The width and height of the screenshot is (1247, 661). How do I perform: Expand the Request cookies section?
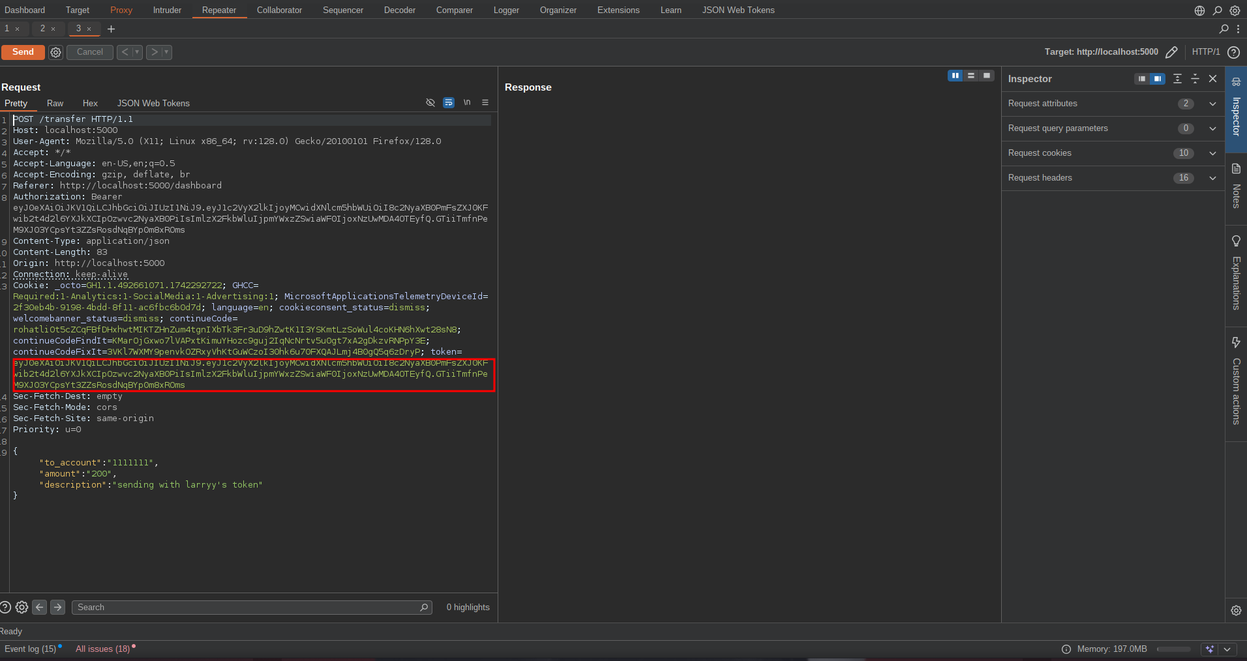(x=1212, y=153)
